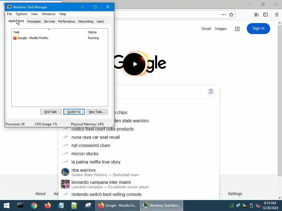Open the Windows menu in Task Manager
The width and height of the screenshot is (282, 211).
pos(48,14)
